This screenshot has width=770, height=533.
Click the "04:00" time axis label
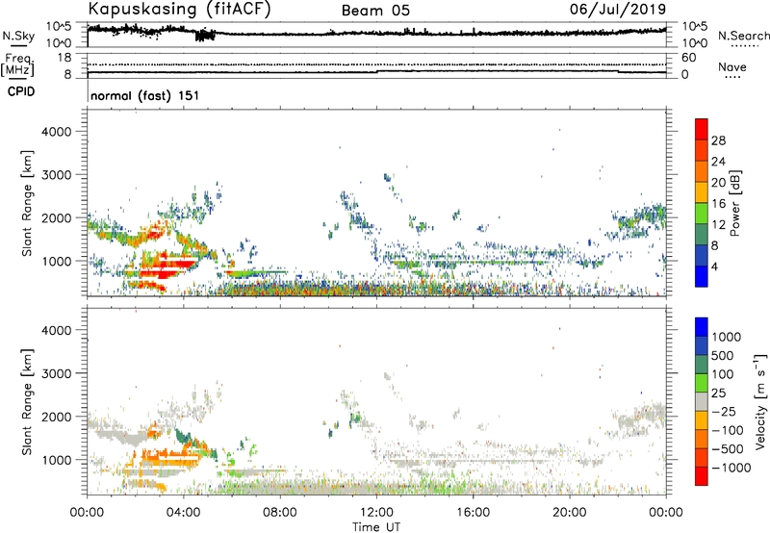pos(183,513)
